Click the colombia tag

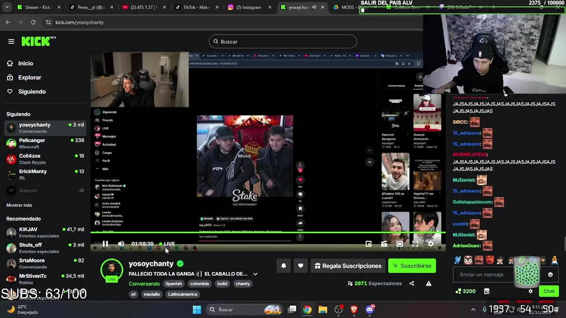pyautogui.click(x=199, y=284)
